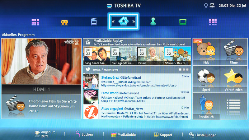
Task: Open the Augsburg 20°C weather widget
Action: 45,134
